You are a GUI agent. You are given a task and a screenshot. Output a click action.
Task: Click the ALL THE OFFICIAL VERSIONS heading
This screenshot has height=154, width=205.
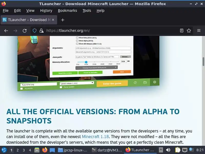[93, 116]
